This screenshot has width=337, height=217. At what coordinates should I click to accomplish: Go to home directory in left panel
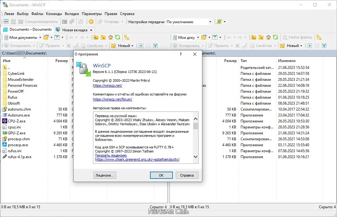[111, 38]
